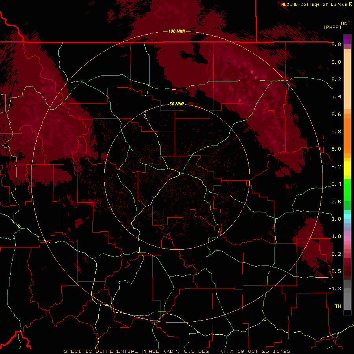Click the -0.5 value on the color scale

[x=335, y=271]
